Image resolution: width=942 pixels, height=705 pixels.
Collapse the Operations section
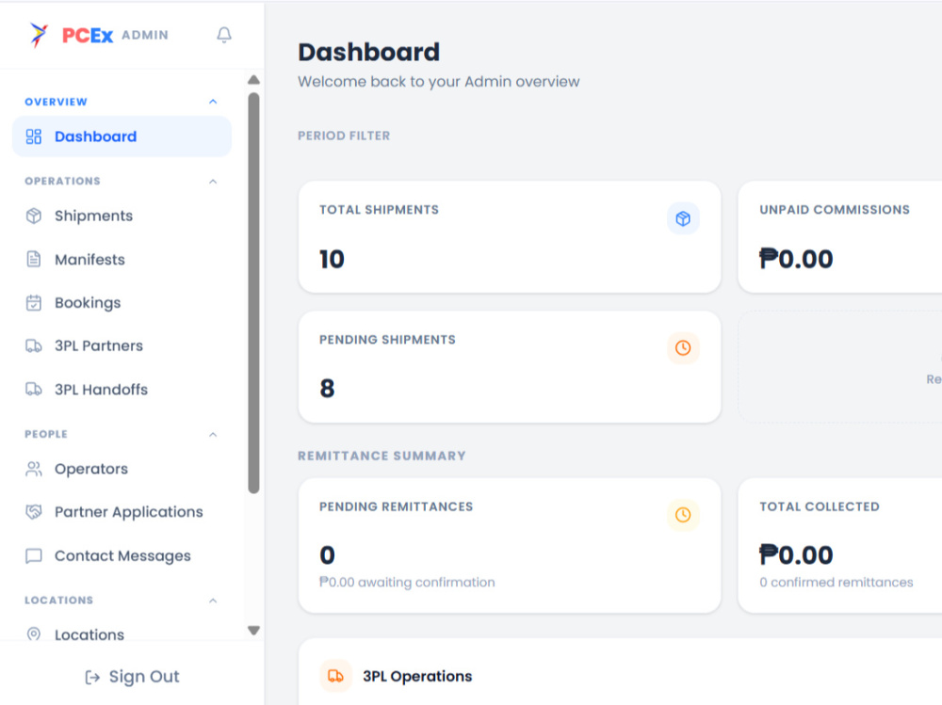coord(213,182)
